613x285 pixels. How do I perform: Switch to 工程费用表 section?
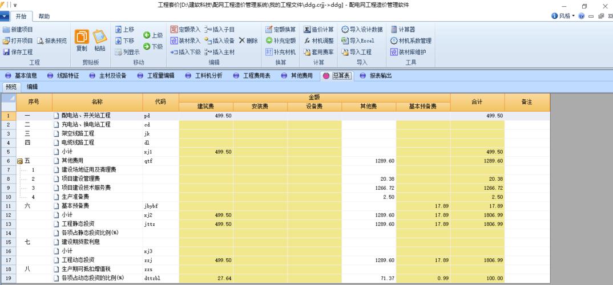coord(252,76)
